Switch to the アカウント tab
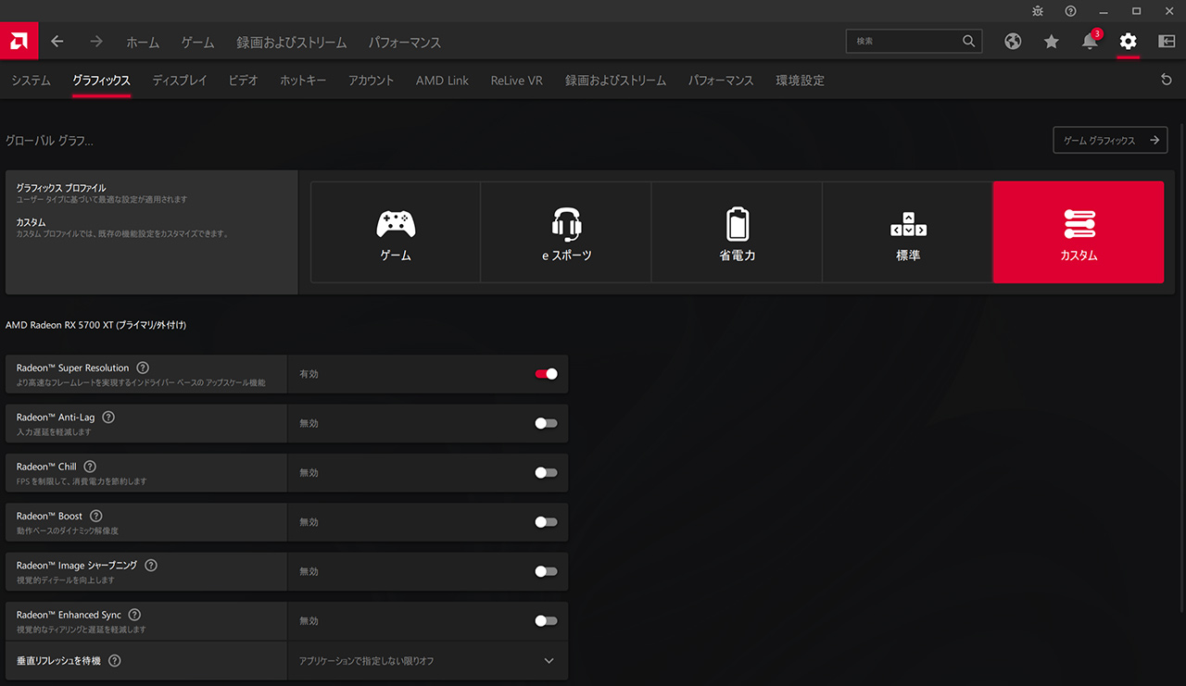This screenshot has height=686, width=1186. pos(372,81)
